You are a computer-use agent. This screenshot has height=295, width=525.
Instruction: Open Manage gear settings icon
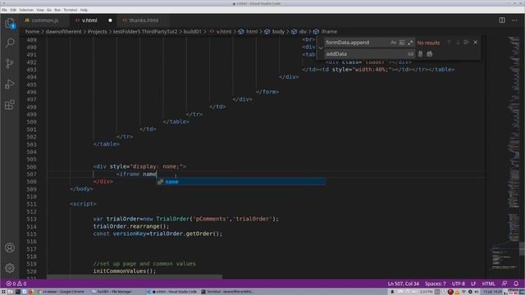(10, 268)
